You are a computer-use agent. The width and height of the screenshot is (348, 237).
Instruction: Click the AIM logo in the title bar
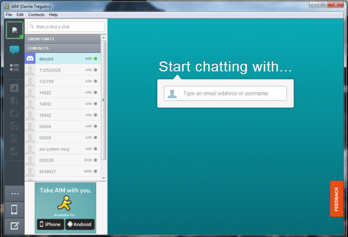(x=7, y=6)
